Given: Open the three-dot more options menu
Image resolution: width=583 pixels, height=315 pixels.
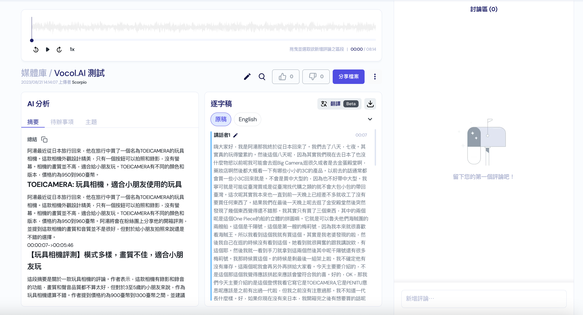Looking at the screenshot, I should (375, 77).
